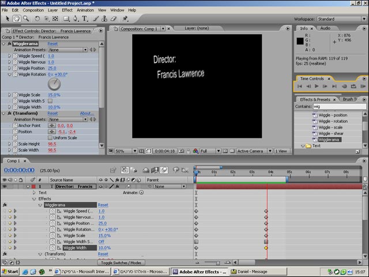The image size is (369, 277).
Task: Click Toggle Switches / Modes button
Action: pyautogui.click(x=125, y=263)
